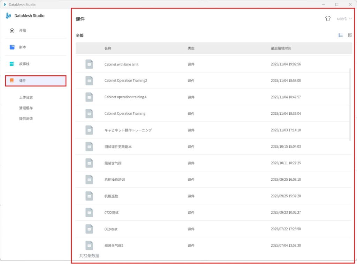Open the キャビネット操作トレーニング courseware
Screen dimensions: 357x264
(x=128, y=130)
